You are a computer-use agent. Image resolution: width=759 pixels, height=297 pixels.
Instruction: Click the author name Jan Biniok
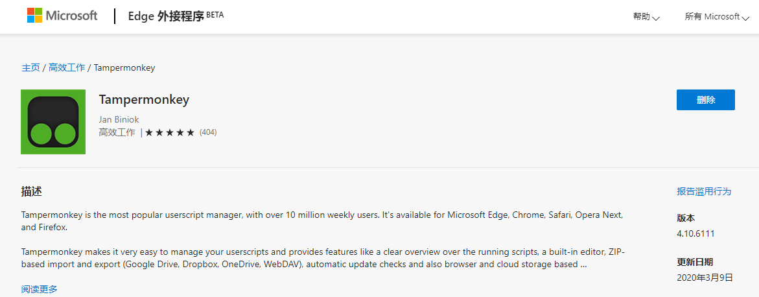119,119
